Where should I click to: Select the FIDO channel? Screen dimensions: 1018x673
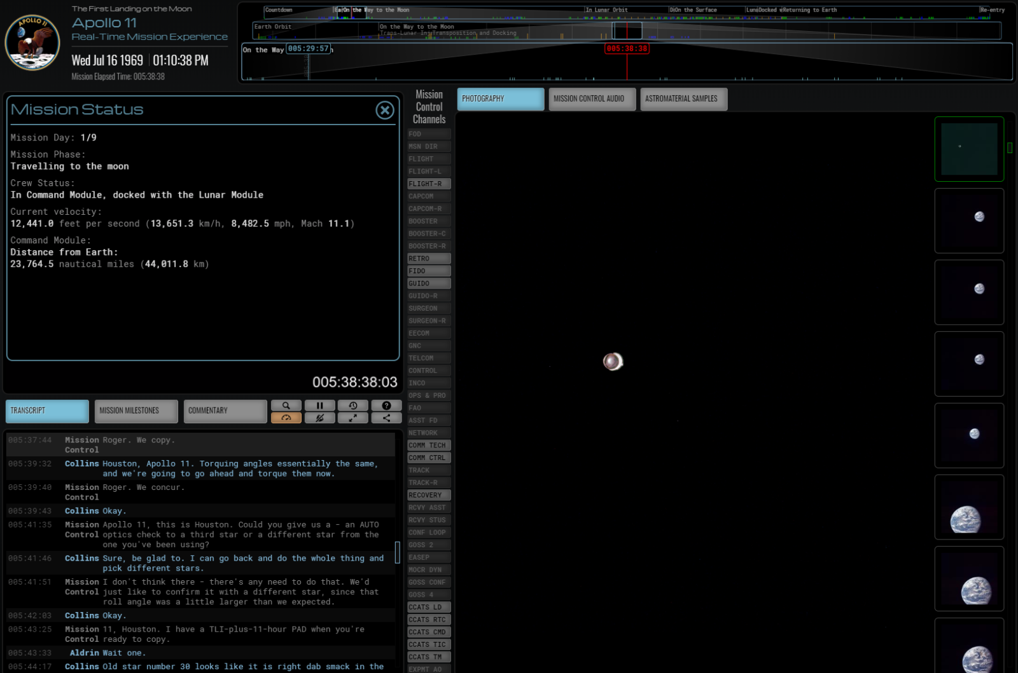coord(429,271)
